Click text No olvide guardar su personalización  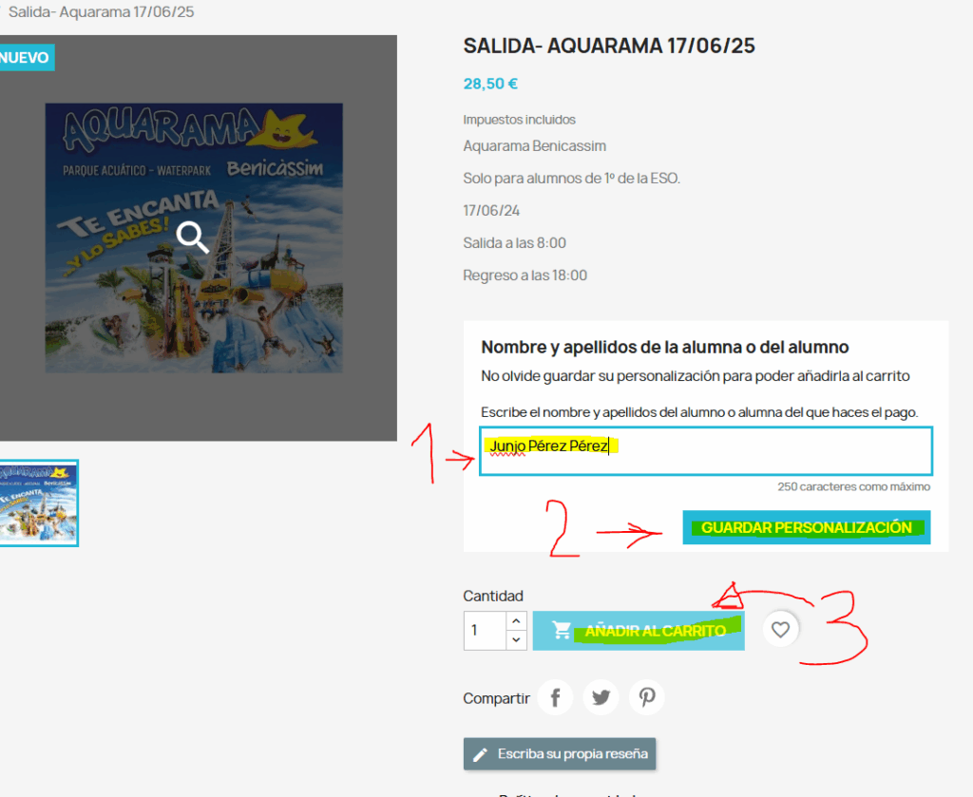[695, 376]
